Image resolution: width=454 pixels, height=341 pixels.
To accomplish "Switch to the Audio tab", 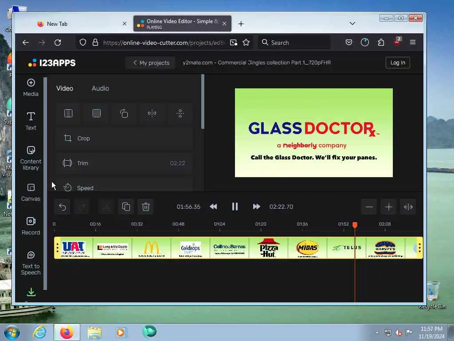I will pyautogui.click(x=100, y=88).
